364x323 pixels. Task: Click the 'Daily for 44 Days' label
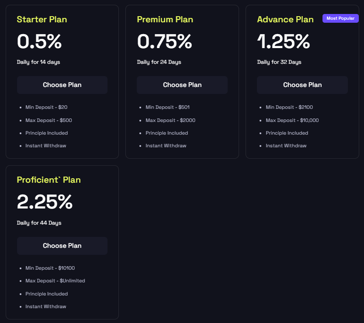coord(39,223)
